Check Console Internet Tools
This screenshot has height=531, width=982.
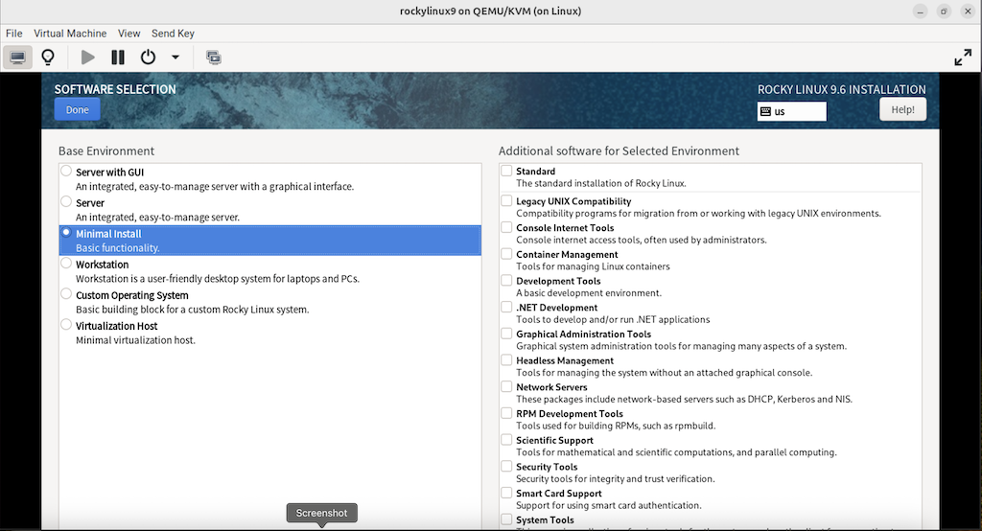pos(506,226)
